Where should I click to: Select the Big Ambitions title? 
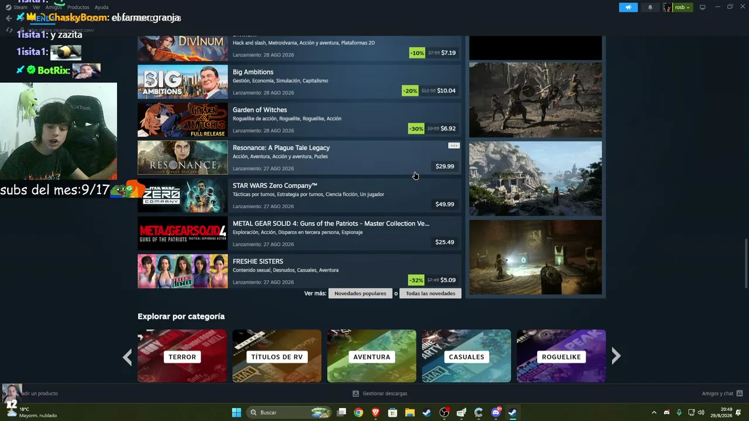pos(253,72)
